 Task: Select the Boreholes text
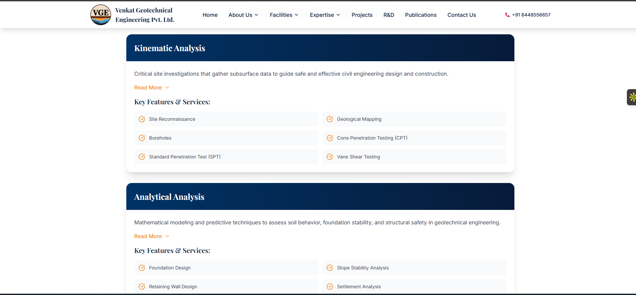pyautogui.click(x=160, y=138)
